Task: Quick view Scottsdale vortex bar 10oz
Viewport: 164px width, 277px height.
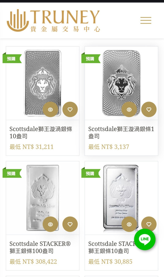Action: coord(50,109)
